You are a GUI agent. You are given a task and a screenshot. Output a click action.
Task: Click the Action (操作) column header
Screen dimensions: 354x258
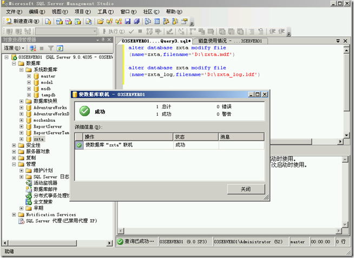tap(128, 137)
